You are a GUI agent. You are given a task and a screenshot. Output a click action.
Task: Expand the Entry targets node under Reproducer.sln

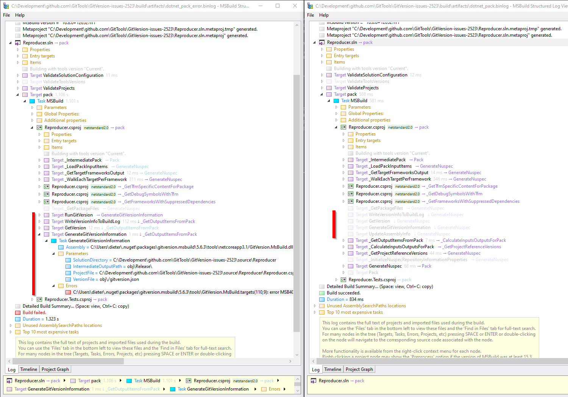17,56
